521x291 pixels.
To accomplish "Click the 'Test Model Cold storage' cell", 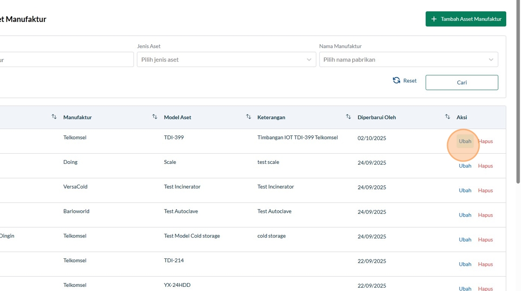I will 192,236.
